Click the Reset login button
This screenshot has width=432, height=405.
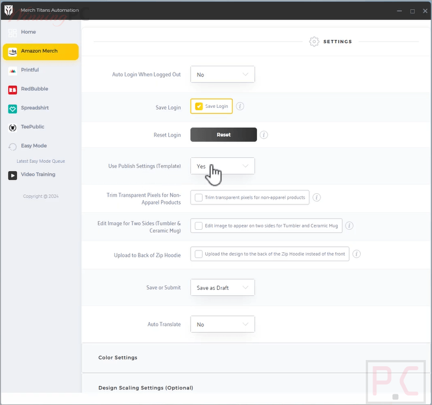coord(224,135)
